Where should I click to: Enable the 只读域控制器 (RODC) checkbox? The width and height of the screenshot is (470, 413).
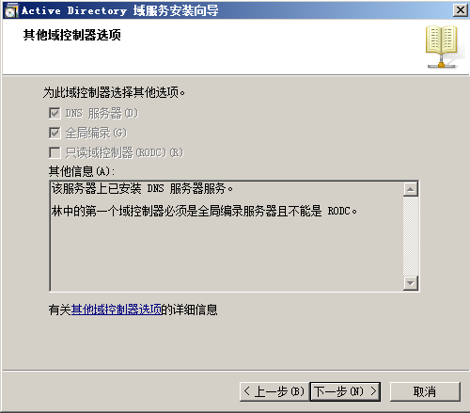pyautogui.click(x=55, y=152)
